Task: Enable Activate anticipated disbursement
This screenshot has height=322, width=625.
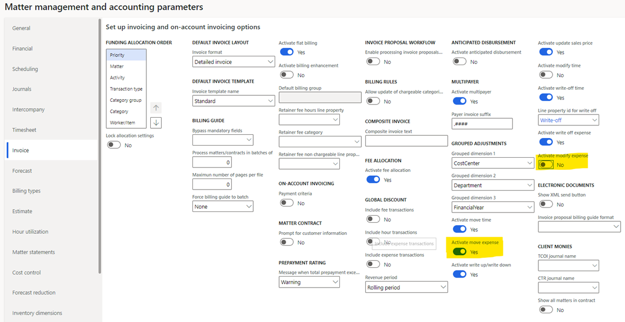Action: [459, 62]
